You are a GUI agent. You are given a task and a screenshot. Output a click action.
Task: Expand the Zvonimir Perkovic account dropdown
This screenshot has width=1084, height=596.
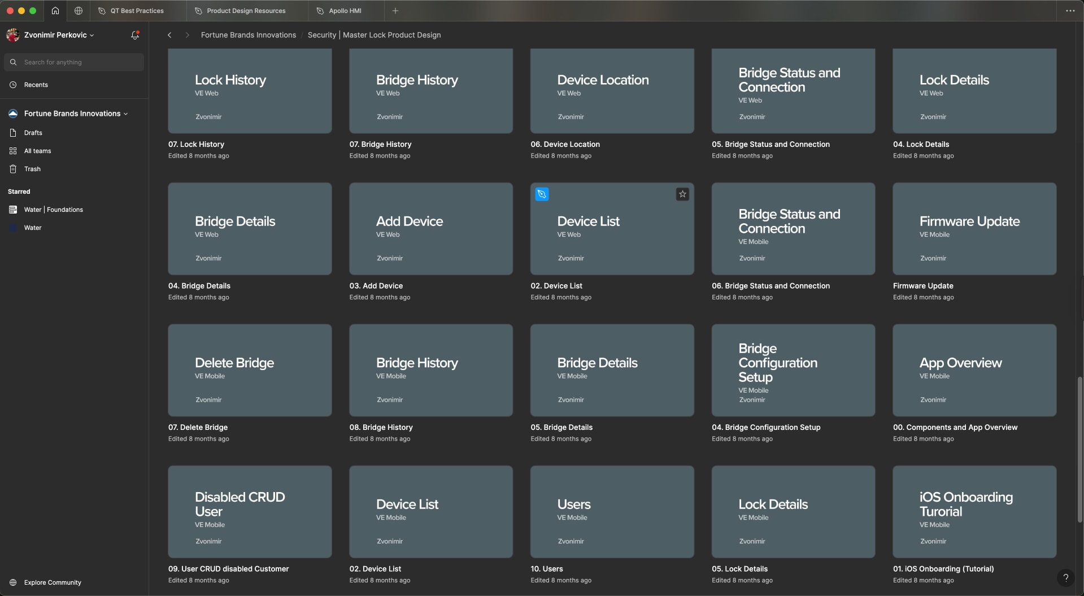click(x=92, y=36)
